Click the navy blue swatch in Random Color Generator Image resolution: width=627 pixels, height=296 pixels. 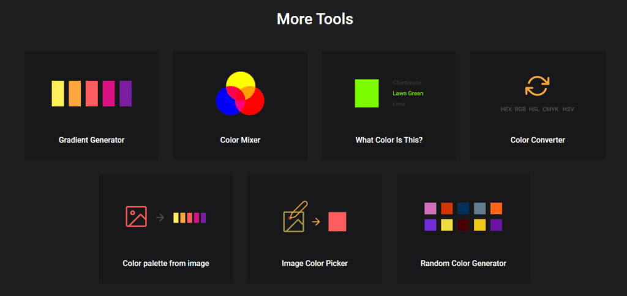pos(463,209)
